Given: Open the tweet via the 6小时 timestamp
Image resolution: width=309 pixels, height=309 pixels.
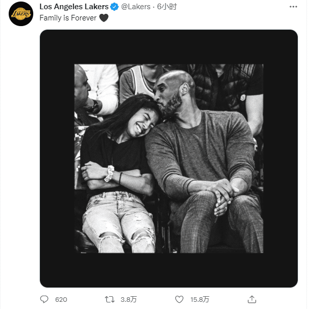Looking at the screenshot, I should pyautogui.click(x=167, y=7).
